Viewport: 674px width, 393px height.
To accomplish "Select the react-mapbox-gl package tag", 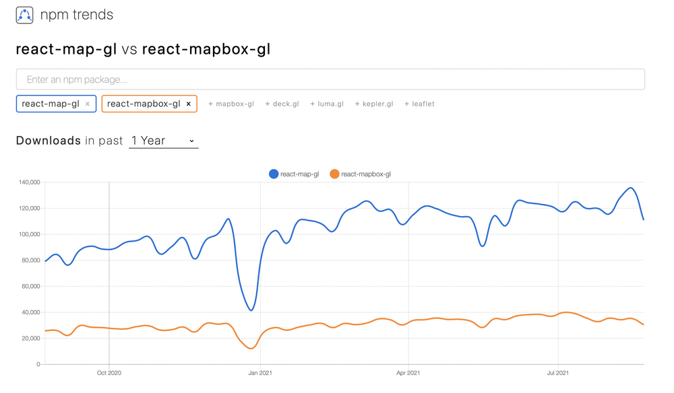I will pos(144,104).
